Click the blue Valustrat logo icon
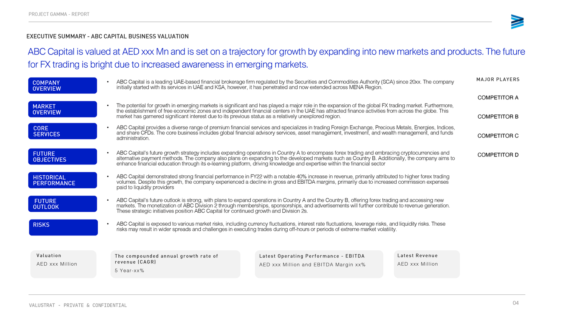Viewport: 567px width, 319px height. tap(517, 22)
